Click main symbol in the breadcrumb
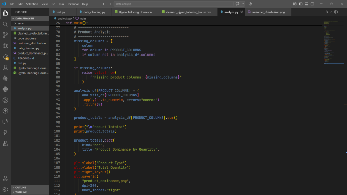 (x=83, y=18)
